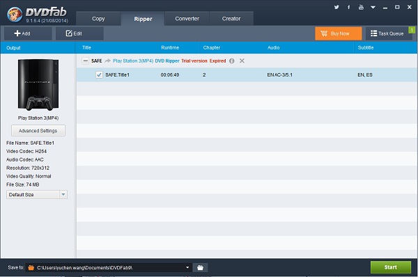Screen dimensions: 418x277
Task: Open the Save to path dropdown arrow
Action: coord(187,267)
